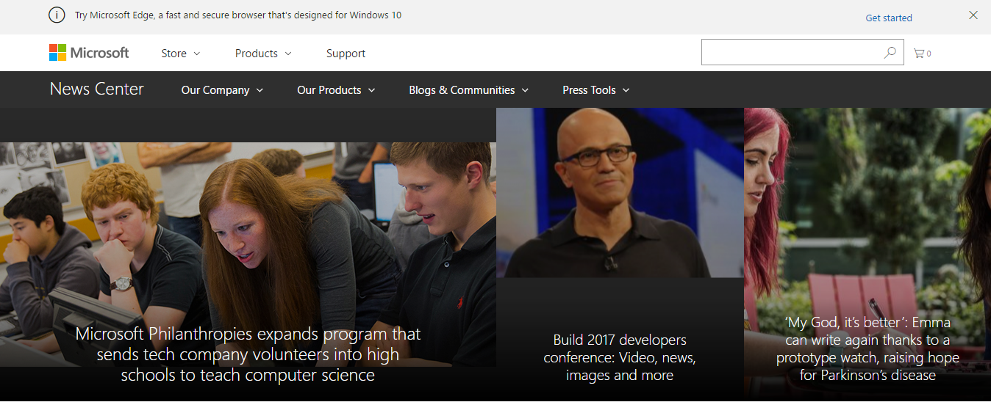Expand the Store dropdown menu
Image resolution: width=991 pixels, height=402 pixels.
coord(181,54)
